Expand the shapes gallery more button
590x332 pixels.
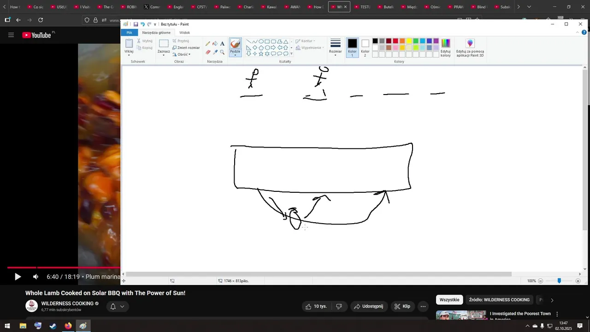click(291, 54)
